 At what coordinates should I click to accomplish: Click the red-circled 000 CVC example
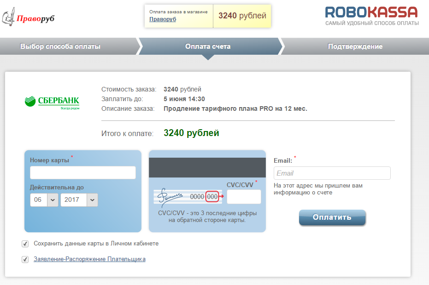(x=212, y=196)
